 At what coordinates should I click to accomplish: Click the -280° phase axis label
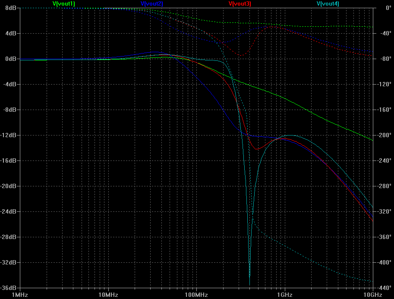click(x=384, y=186)
